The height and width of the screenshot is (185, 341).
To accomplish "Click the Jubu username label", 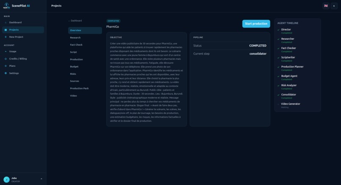I will coord(14,178).
